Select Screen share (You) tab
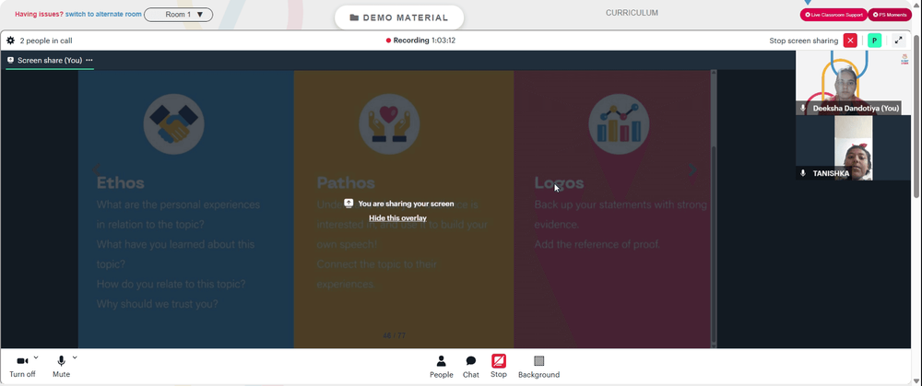 pyautogui.click(x=50, y=60)
